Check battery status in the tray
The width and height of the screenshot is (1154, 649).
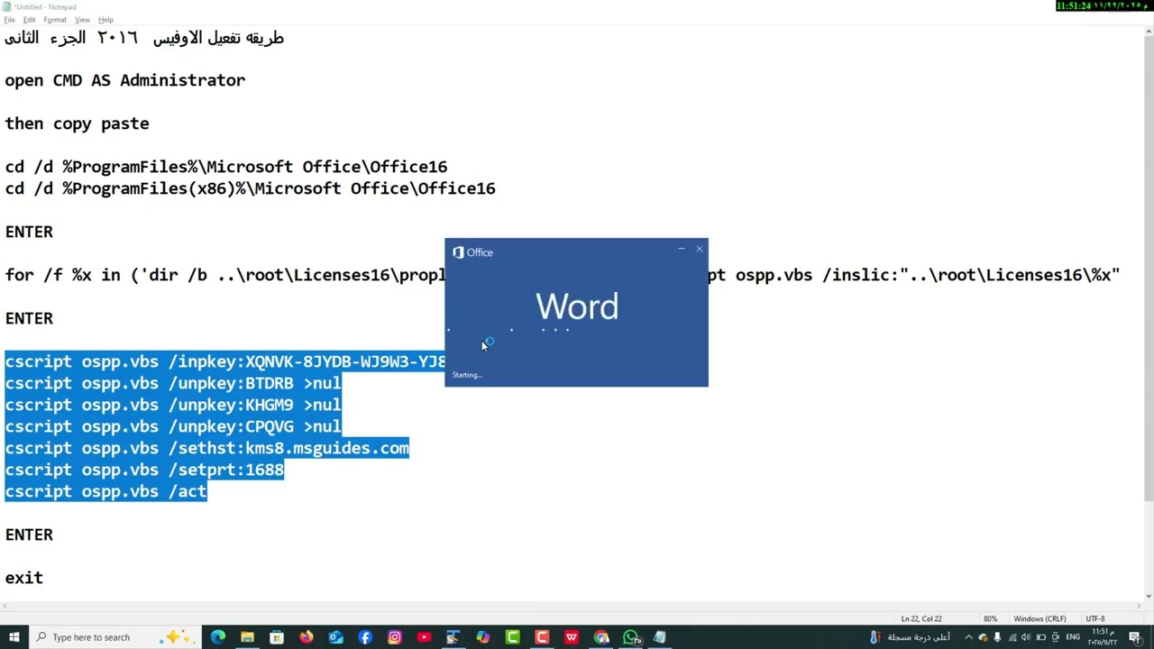pos(1040,637)
